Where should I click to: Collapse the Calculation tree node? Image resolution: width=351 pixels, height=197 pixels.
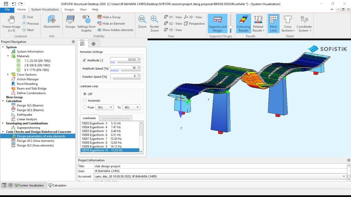[x=3, y=101]
